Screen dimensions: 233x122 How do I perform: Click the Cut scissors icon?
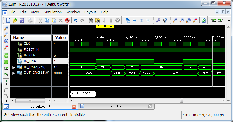[x=40, y=20]
